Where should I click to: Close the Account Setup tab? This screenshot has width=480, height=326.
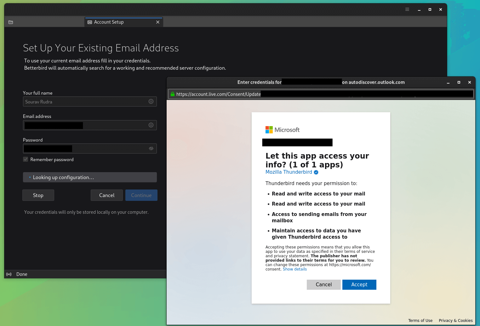pyautogui.click(x=158, y=22)
